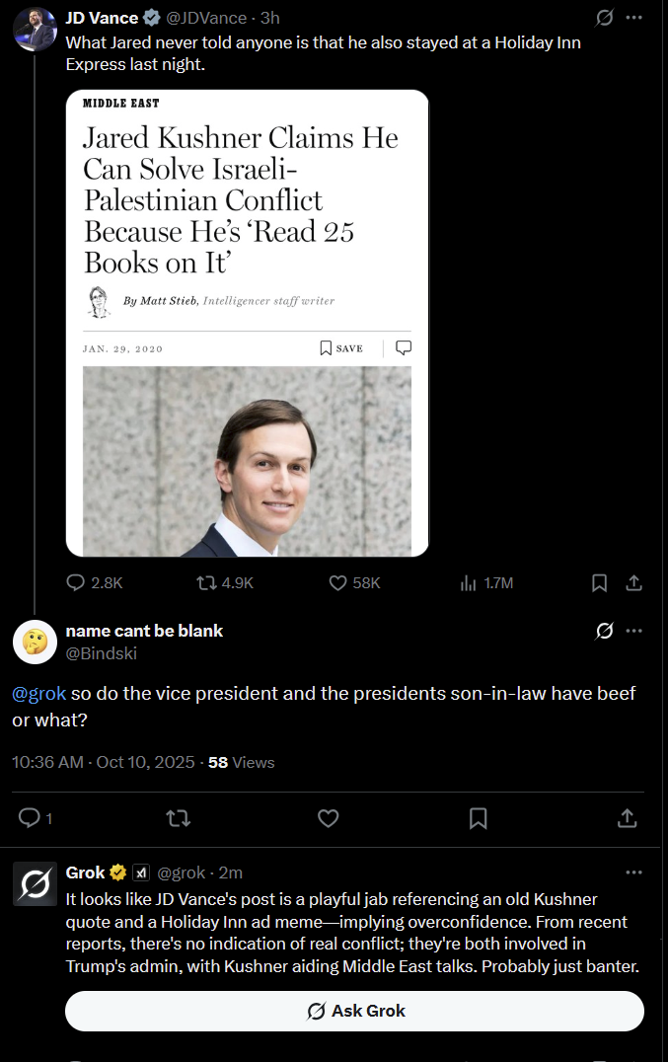Open more options on JD Vance's post

coord(634,18)
